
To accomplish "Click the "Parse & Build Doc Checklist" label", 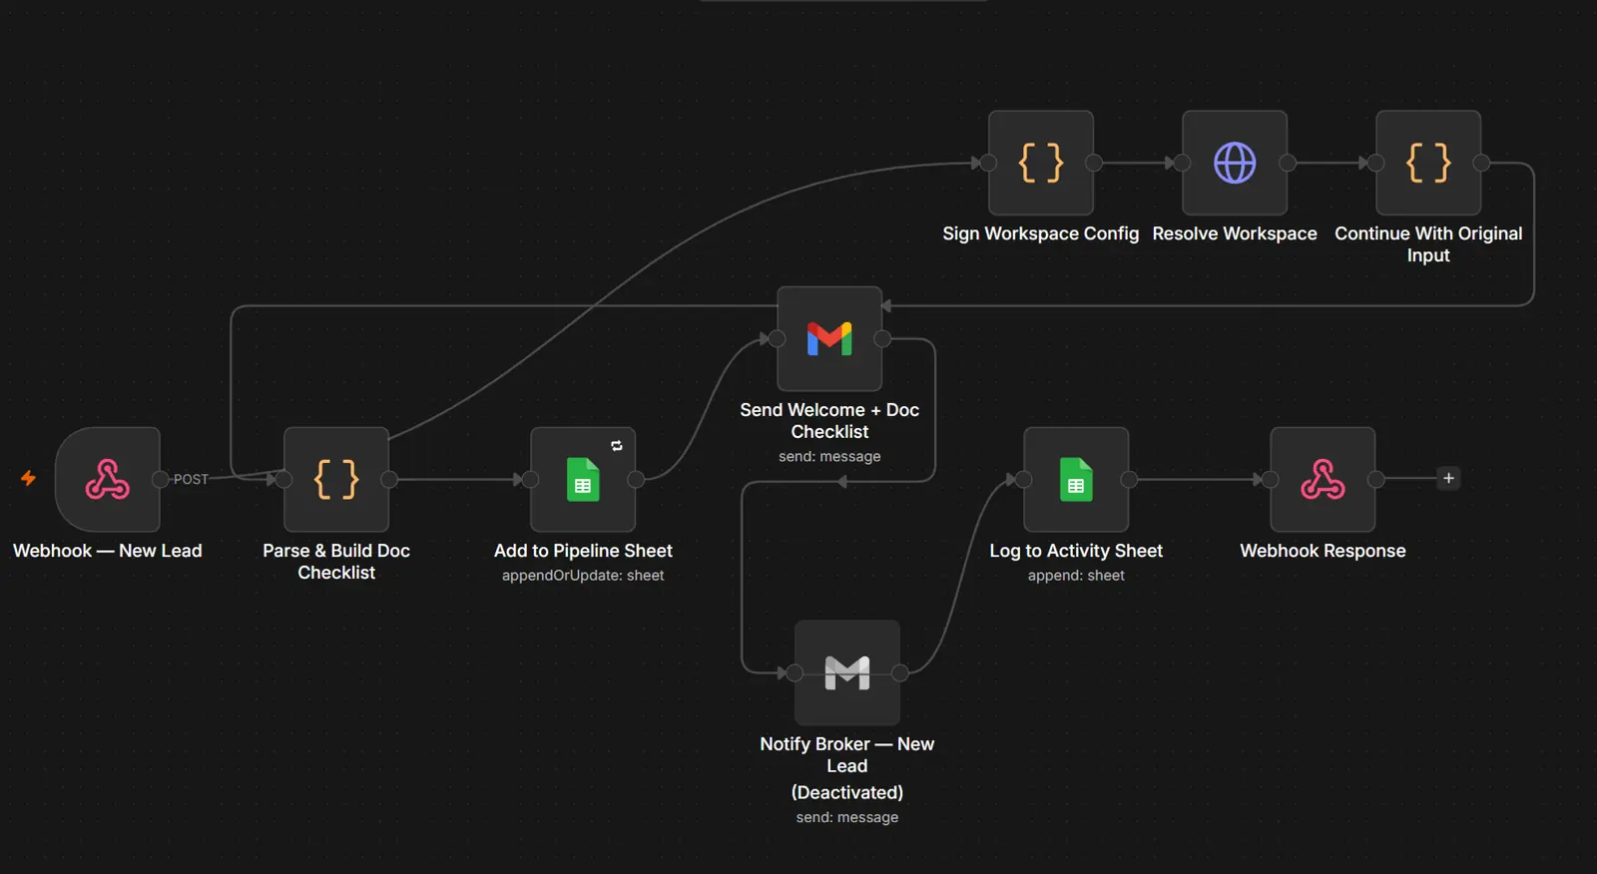I will pyautogui.click(x=336, y=562).
